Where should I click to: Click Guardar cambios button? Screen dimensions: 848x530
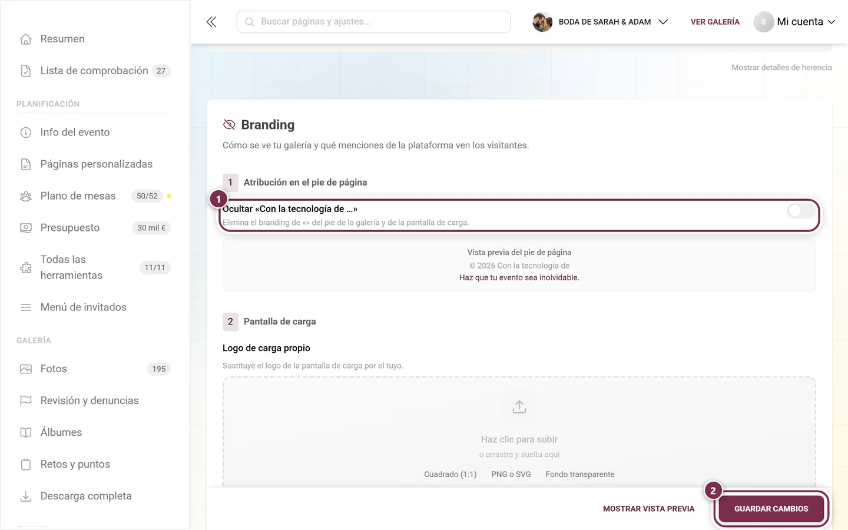(771, 509)
